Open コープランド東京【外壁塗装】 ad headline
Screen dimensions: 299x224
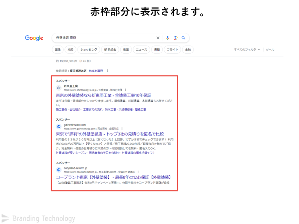(113, 177)
